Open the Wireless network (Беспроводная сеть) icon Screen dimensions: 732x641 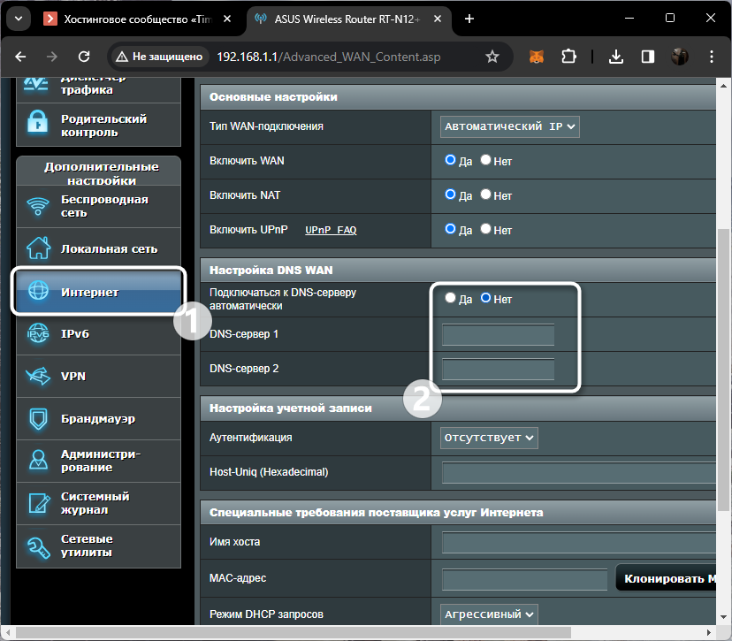38,207
